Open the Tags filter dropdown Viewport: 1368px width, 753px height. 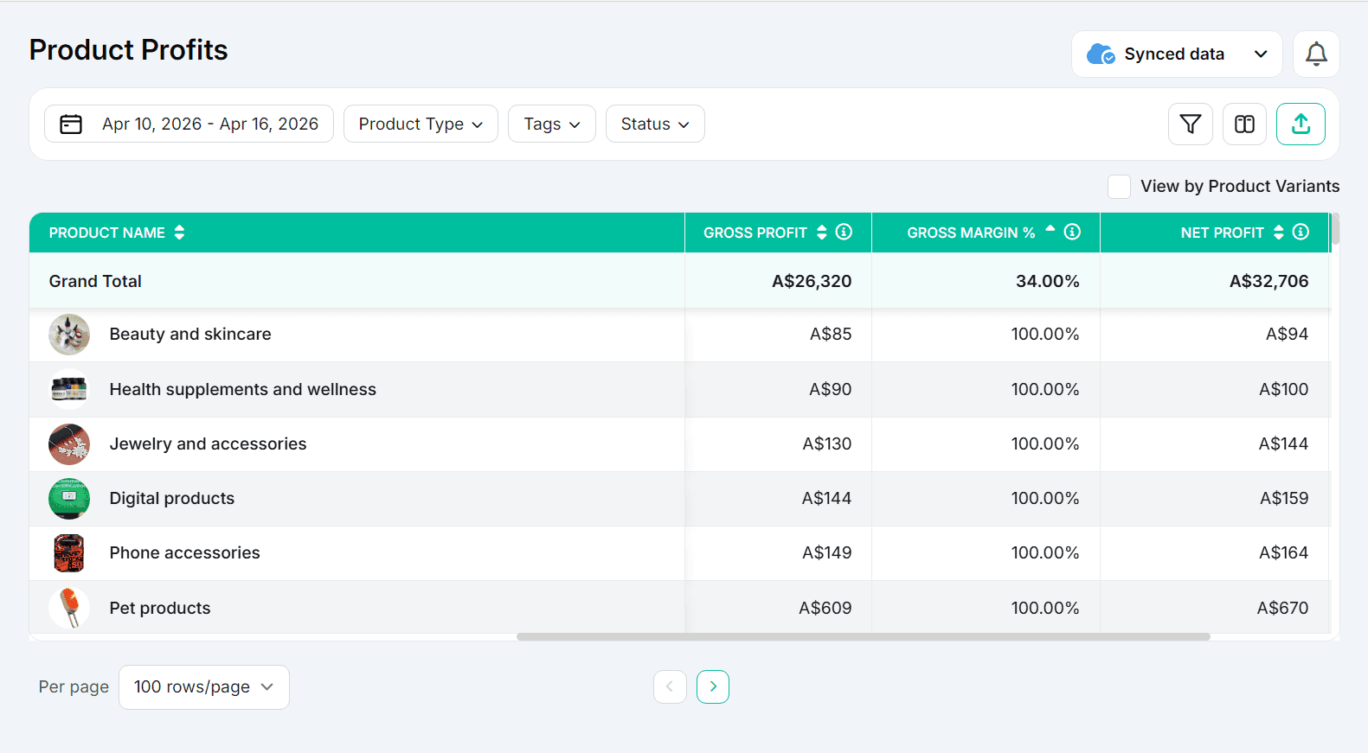552,124
